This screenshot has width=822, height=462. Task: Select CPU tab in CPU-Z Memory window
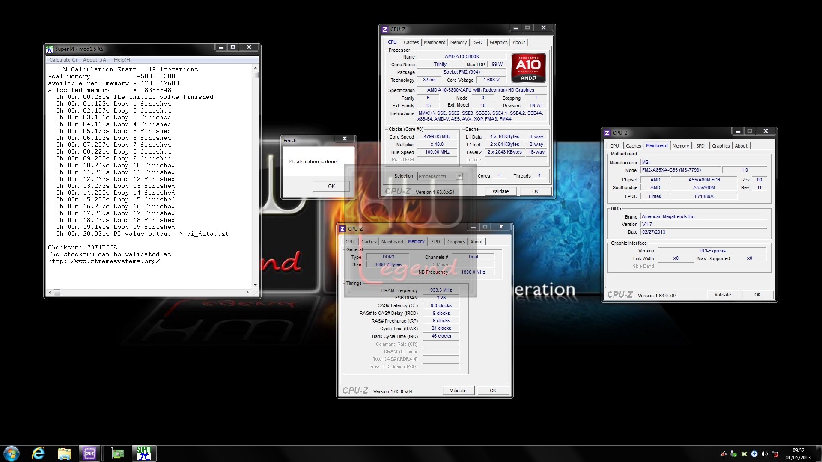[x=350, y=242]
